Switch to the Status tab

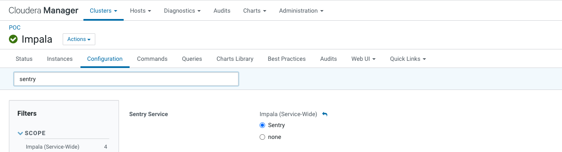click(24, 59)
